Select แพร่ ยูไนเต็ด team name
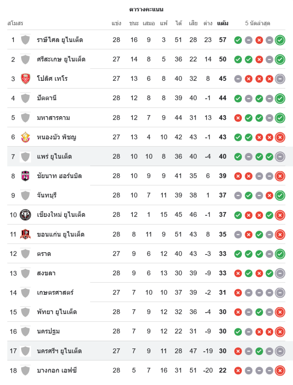Image resolution: width=293 pixels, height=385 pixels. 54,156
